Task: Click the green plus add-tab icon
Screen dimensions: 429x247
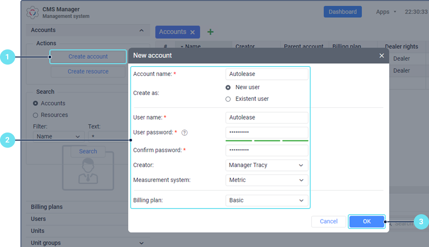Action: tap(210, 32)
